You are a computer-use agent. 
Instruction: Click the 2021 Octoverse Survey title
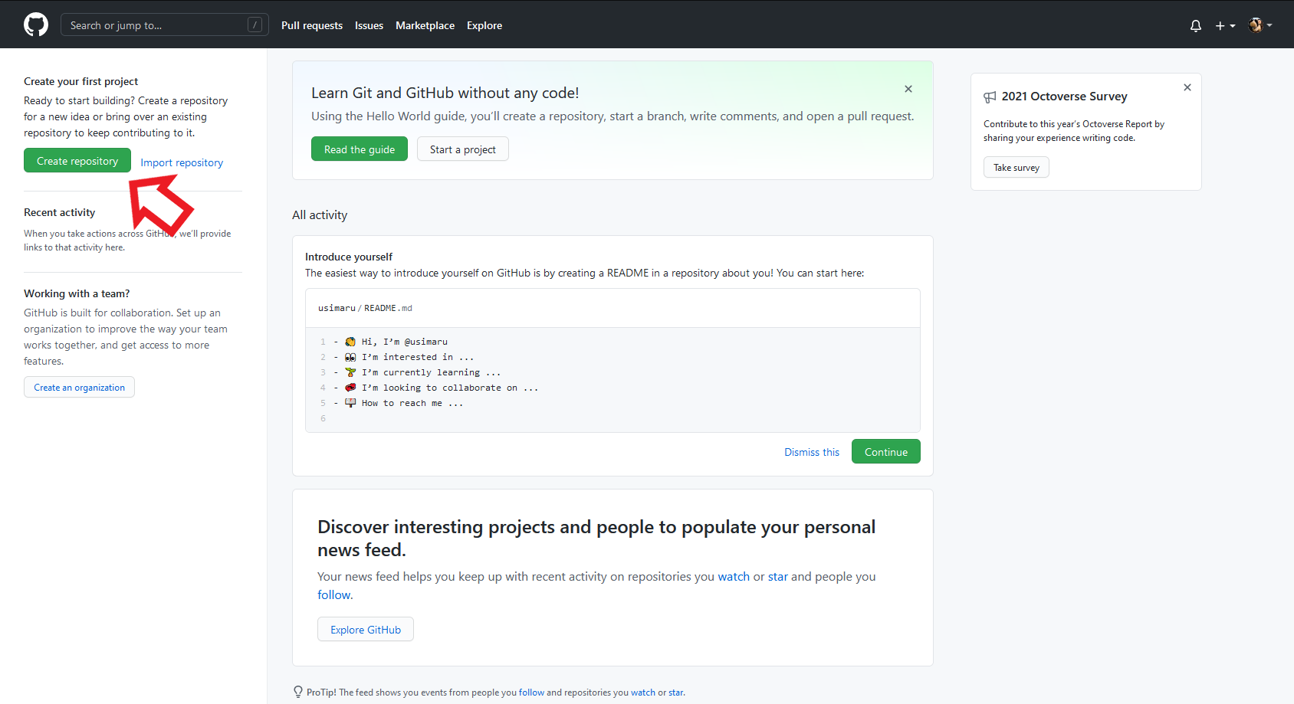click(1065, 97)
